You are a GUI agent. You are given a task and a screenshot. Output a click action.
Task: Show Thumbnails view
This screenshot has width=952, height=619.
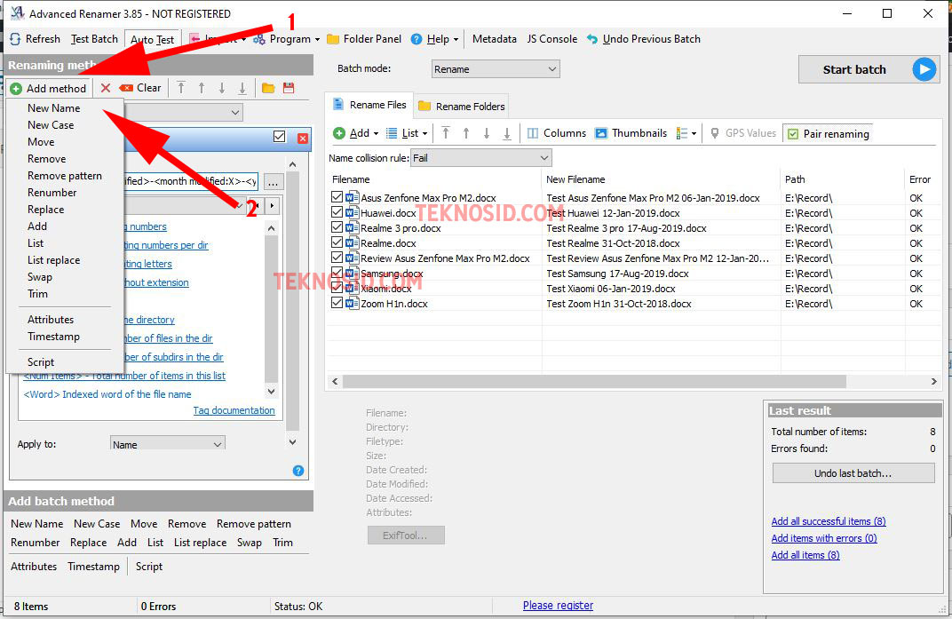[631, 133]
